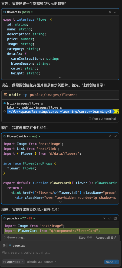Reject page.tsx changes with X icon

[104, 218]
